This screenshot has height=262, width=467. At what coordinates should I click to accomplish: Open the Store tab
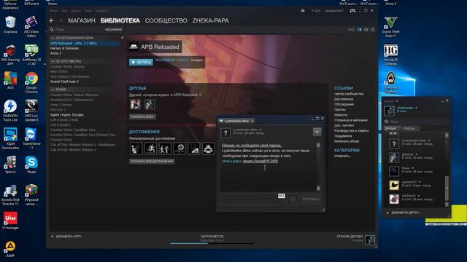point(82,20)
